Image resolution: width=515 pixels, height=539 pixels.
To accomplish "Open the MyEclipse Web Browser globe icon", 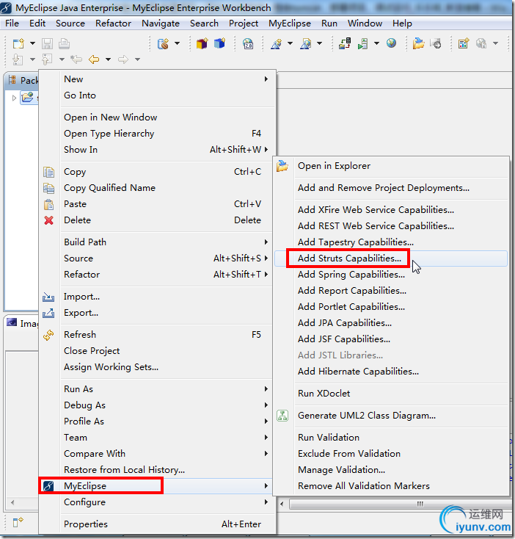I will point(391,43).
